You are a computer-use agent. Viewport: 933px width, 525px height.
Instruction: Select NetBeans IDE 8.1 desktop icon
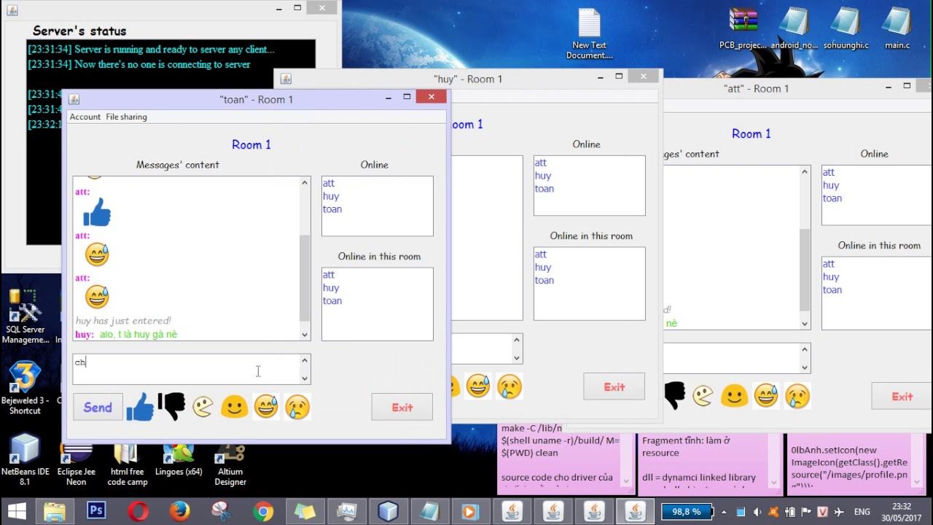coord(25,459)
